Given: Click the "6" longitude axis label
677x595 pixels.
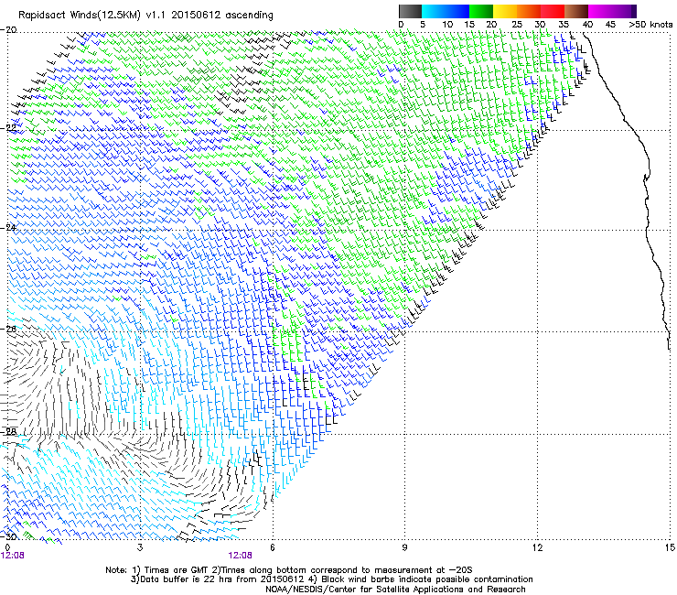Looking at the screenshot, I should (273, 547).
